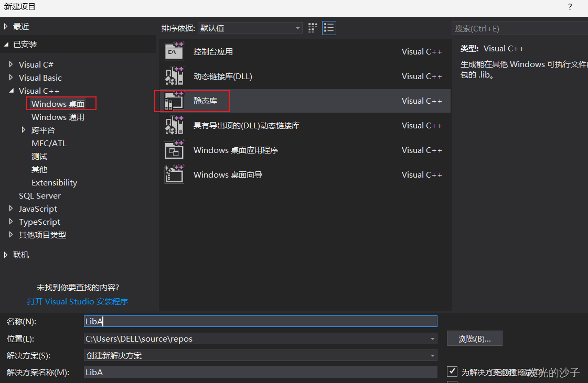Select the Windows 桌面 category

click(x=58, y=104)
